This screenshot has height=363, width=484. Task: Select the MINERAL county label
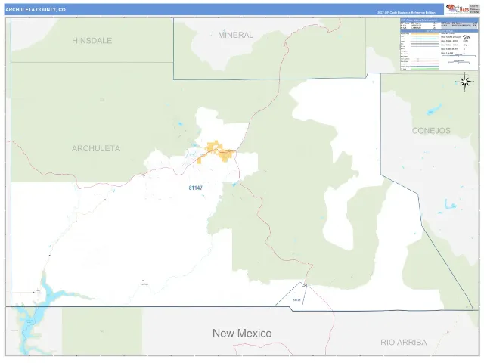coord(235,35)
